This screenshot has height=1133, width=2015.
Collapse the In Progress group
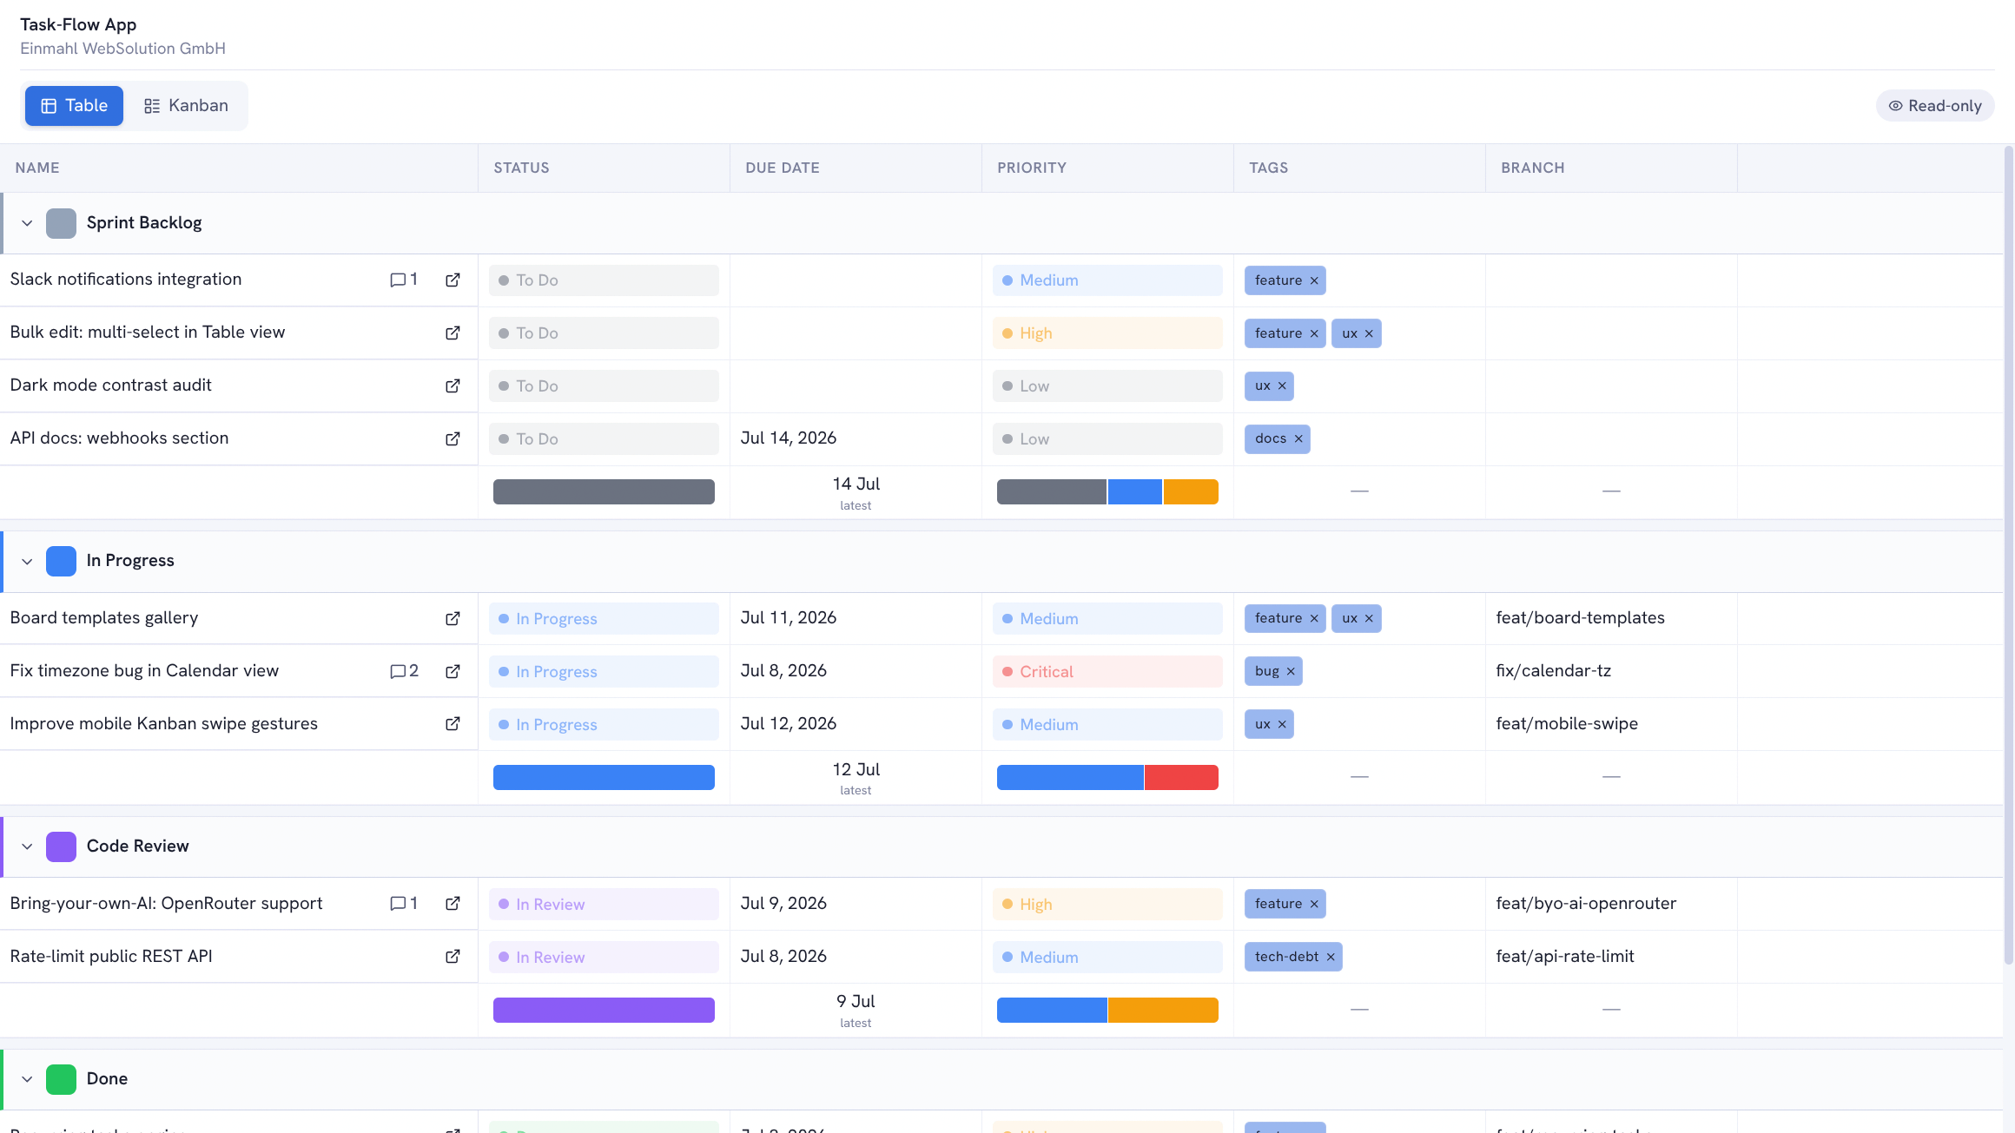(x=27, y=561)
